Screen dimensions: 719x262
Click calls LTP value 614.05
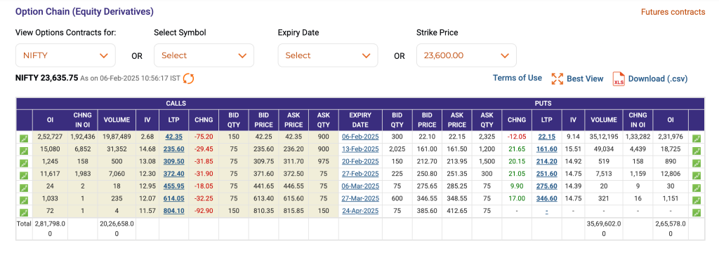(174, 198)
